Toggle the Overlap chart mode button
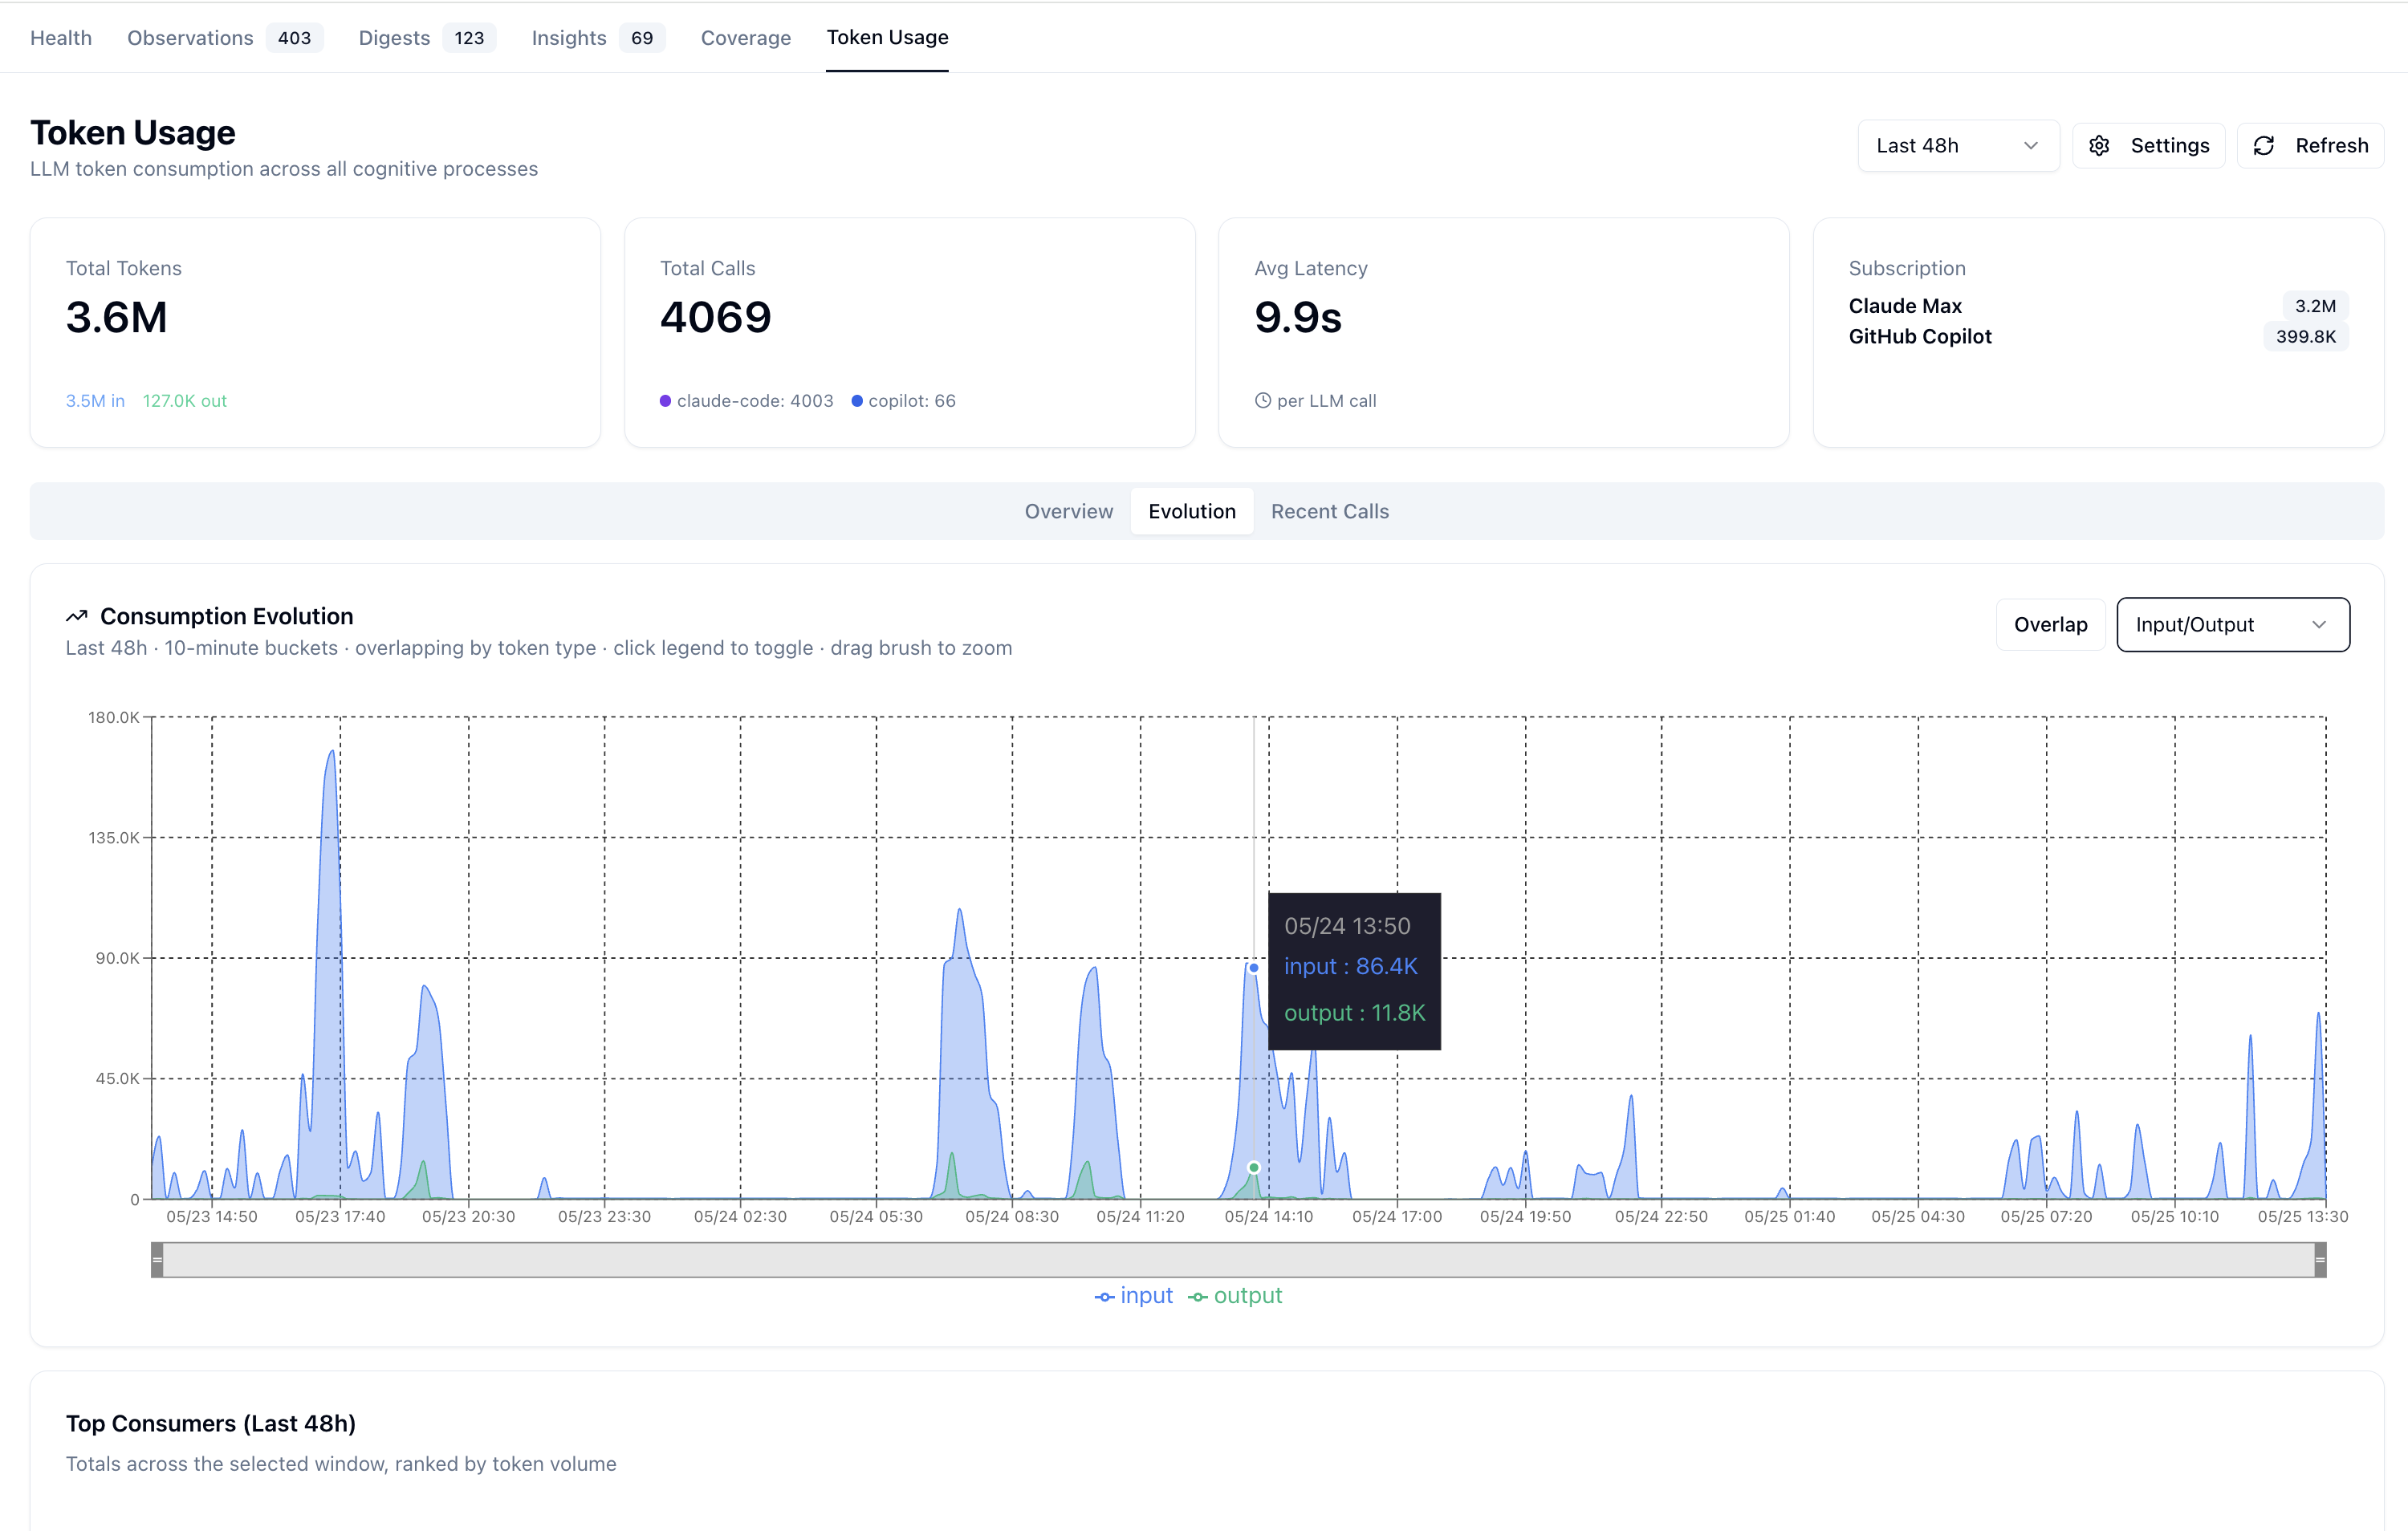This screenshot has height=1531, width=2408. (x=2051, y=625)
